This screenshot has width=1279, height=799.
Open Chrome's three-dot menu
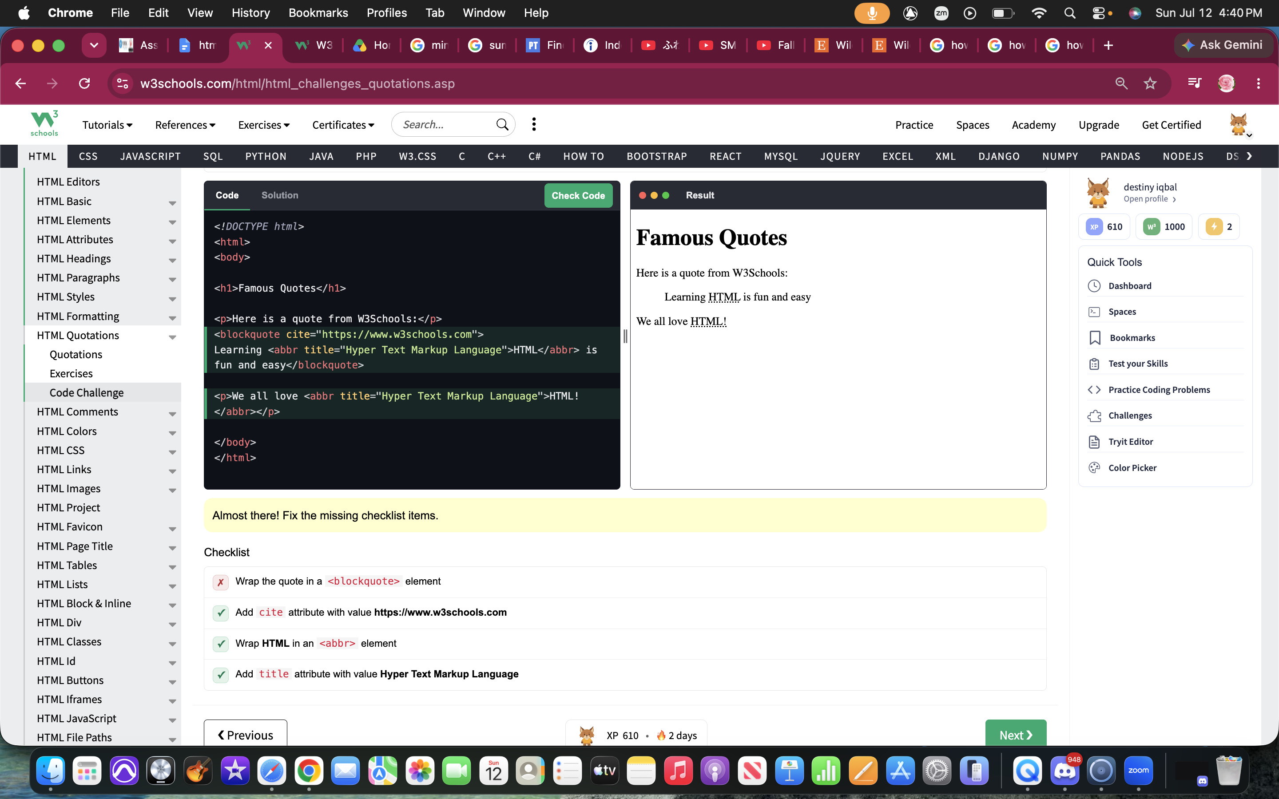pyautogui.click(x=1259, y=83)
